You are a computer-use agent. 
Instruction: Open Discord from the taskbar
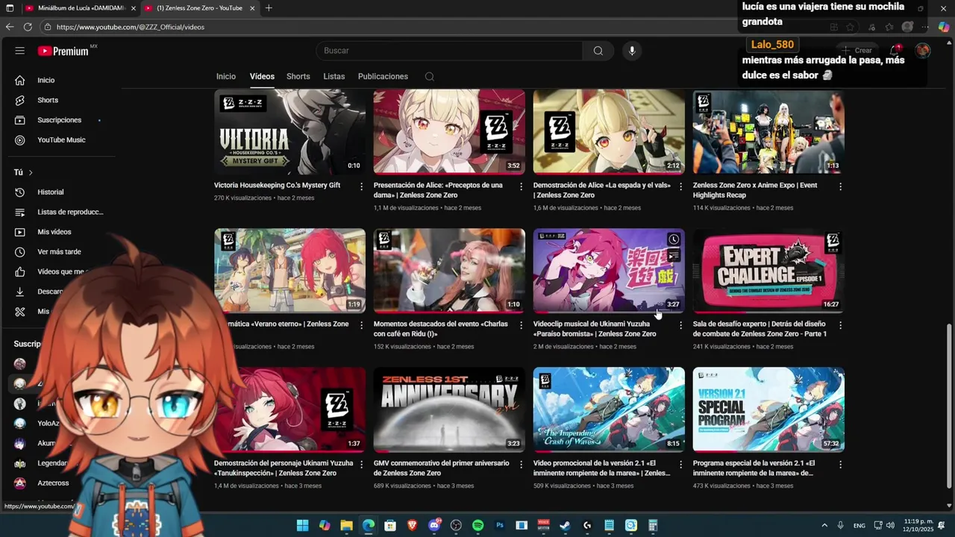[x=434, y=526]
